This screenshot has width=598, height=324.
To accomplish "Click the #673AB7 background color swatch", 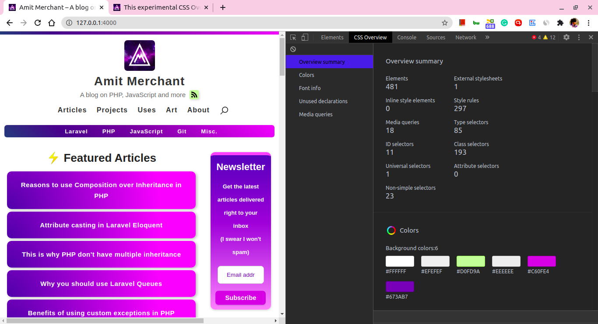I will pyautogui.click(x=400, y=287).
